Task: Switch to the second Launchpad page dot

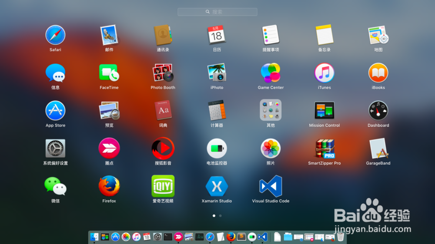Action: pos(220,215)
